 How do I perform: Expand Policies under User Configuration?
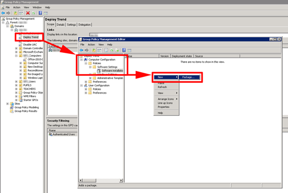click(x=86, y=89)
